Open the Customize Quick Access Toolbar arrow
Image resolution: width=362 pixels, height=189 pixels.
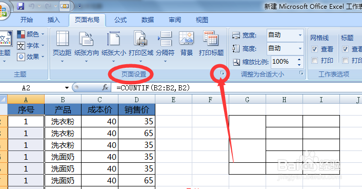[79, 6]
